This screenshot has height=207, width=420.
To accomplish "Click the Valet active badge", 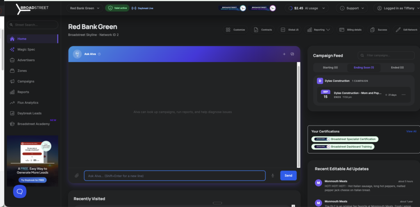I will (117, 8).
